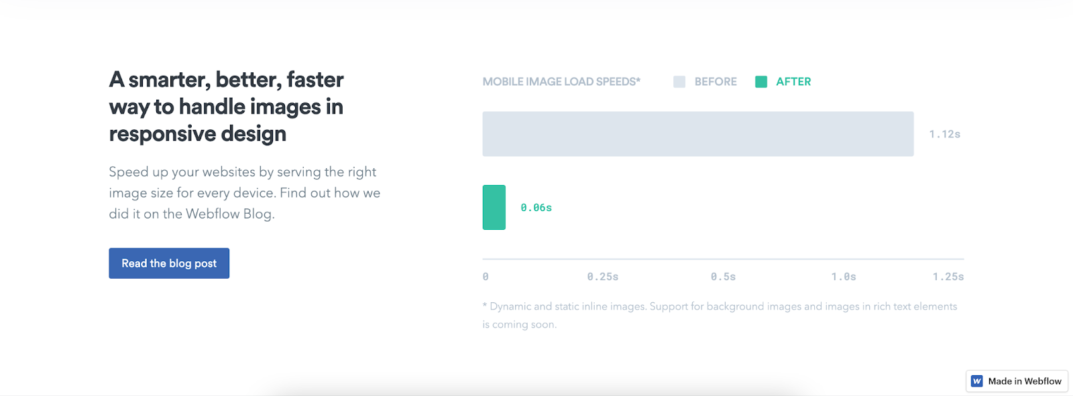Select the gray BEFORE legend swatch

(x=679, y=82)
